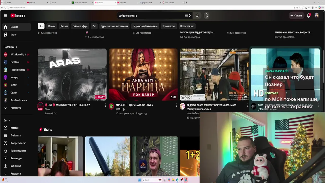Open AiMori channel avatar under video
This screenshot has height=183, width=325.
click(x=111, y=106)
